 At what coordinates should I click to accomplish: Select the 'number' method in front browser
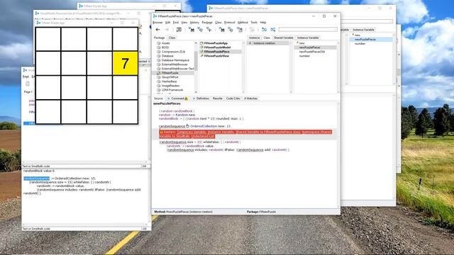304,56
